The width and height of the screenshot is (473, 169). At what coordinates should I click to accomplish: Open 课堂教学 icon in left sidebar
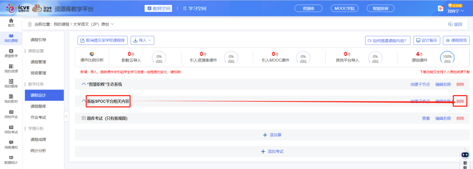tap(11, 51)
